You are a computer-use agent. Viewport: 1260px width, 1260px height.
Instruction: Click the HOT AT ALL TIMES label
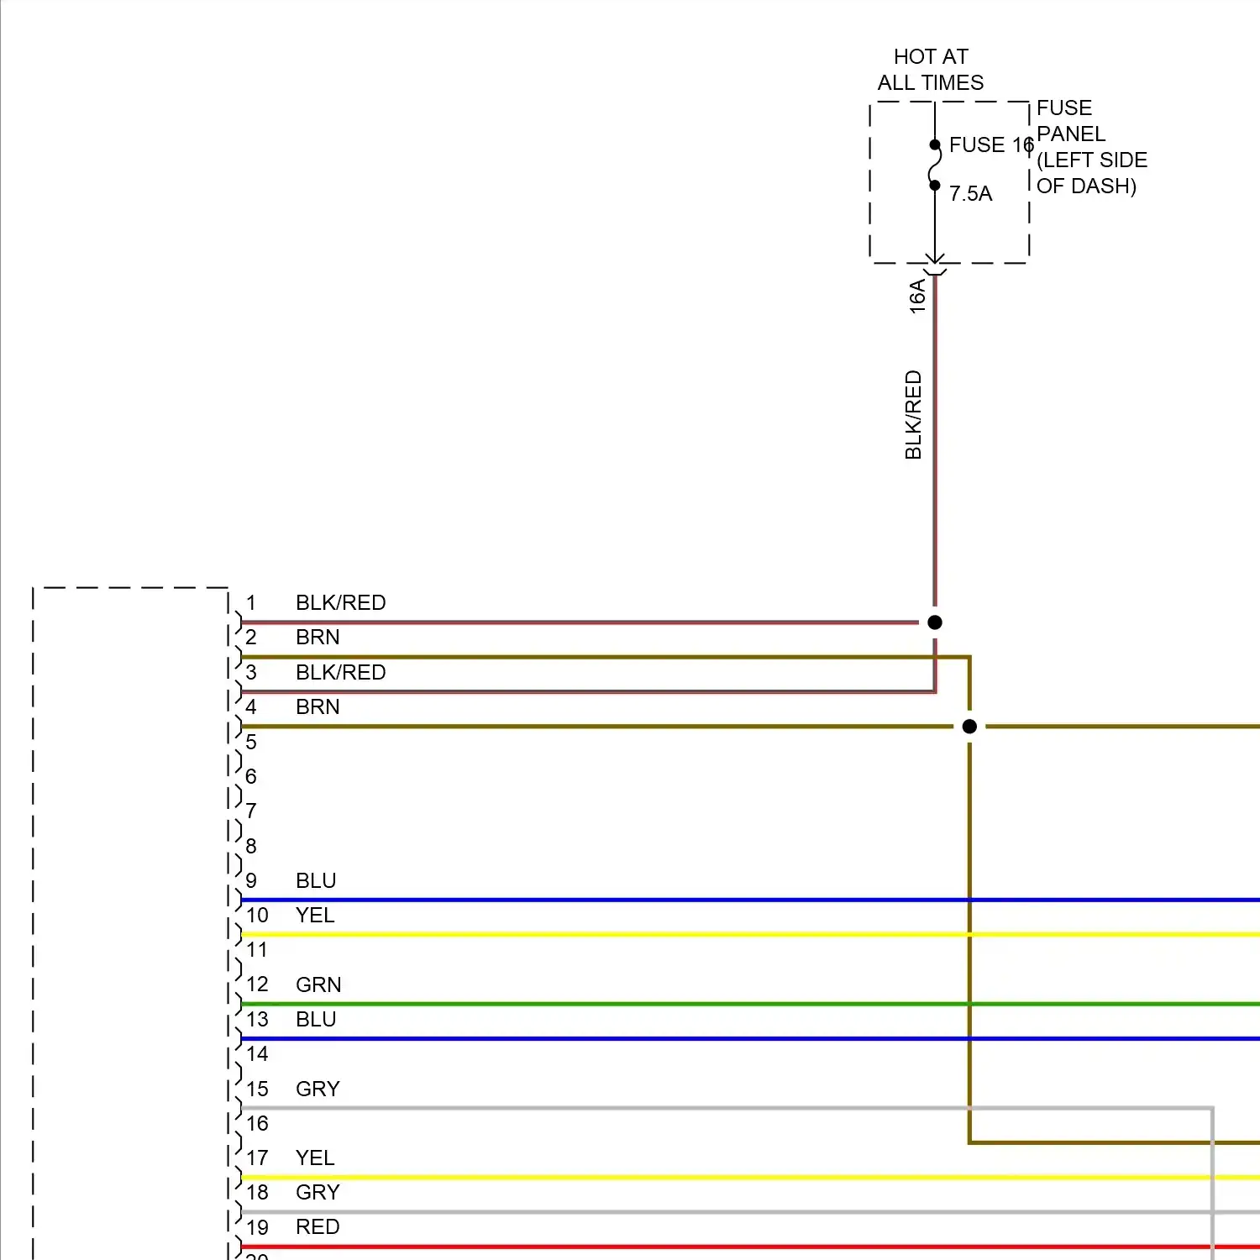coord(931,70)
